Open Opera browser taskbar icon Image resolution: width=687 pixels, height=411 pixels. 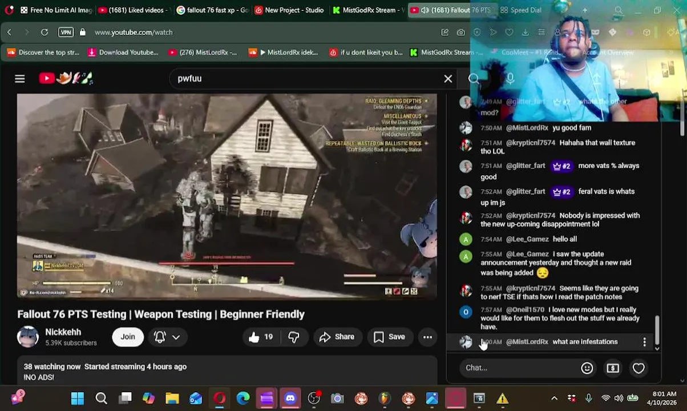[220, 398]
